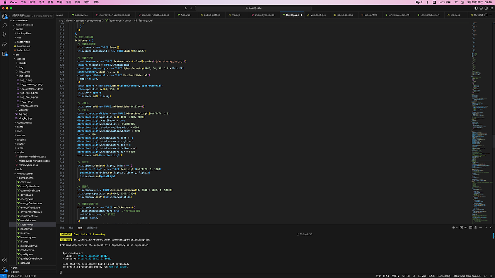The width and height of the screenshot is (495, 278).
Task: Open the Extensions view
Action: [x=5, y=53]
